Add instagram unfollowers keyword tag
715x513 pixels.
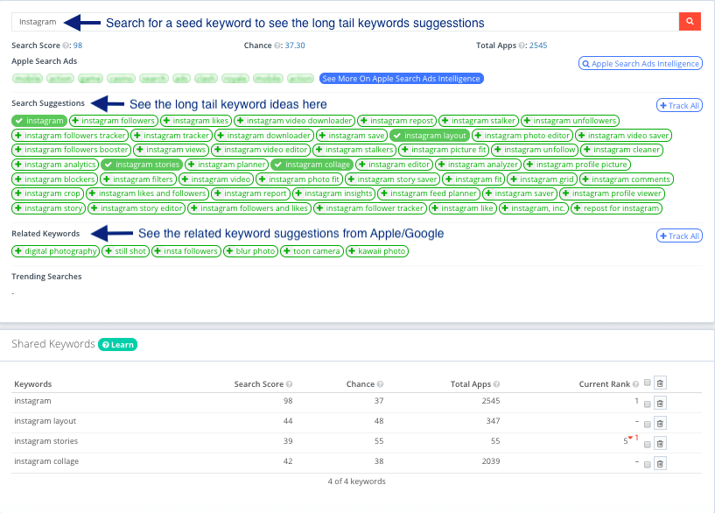[570, 121]
